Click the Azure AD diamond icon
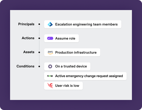The height and width of the screenshot is (110, 142). 50,24
